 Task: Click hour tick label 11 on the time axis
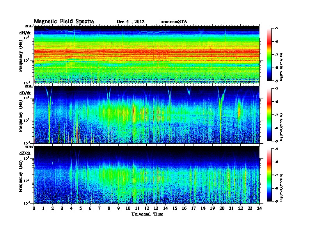137,208
